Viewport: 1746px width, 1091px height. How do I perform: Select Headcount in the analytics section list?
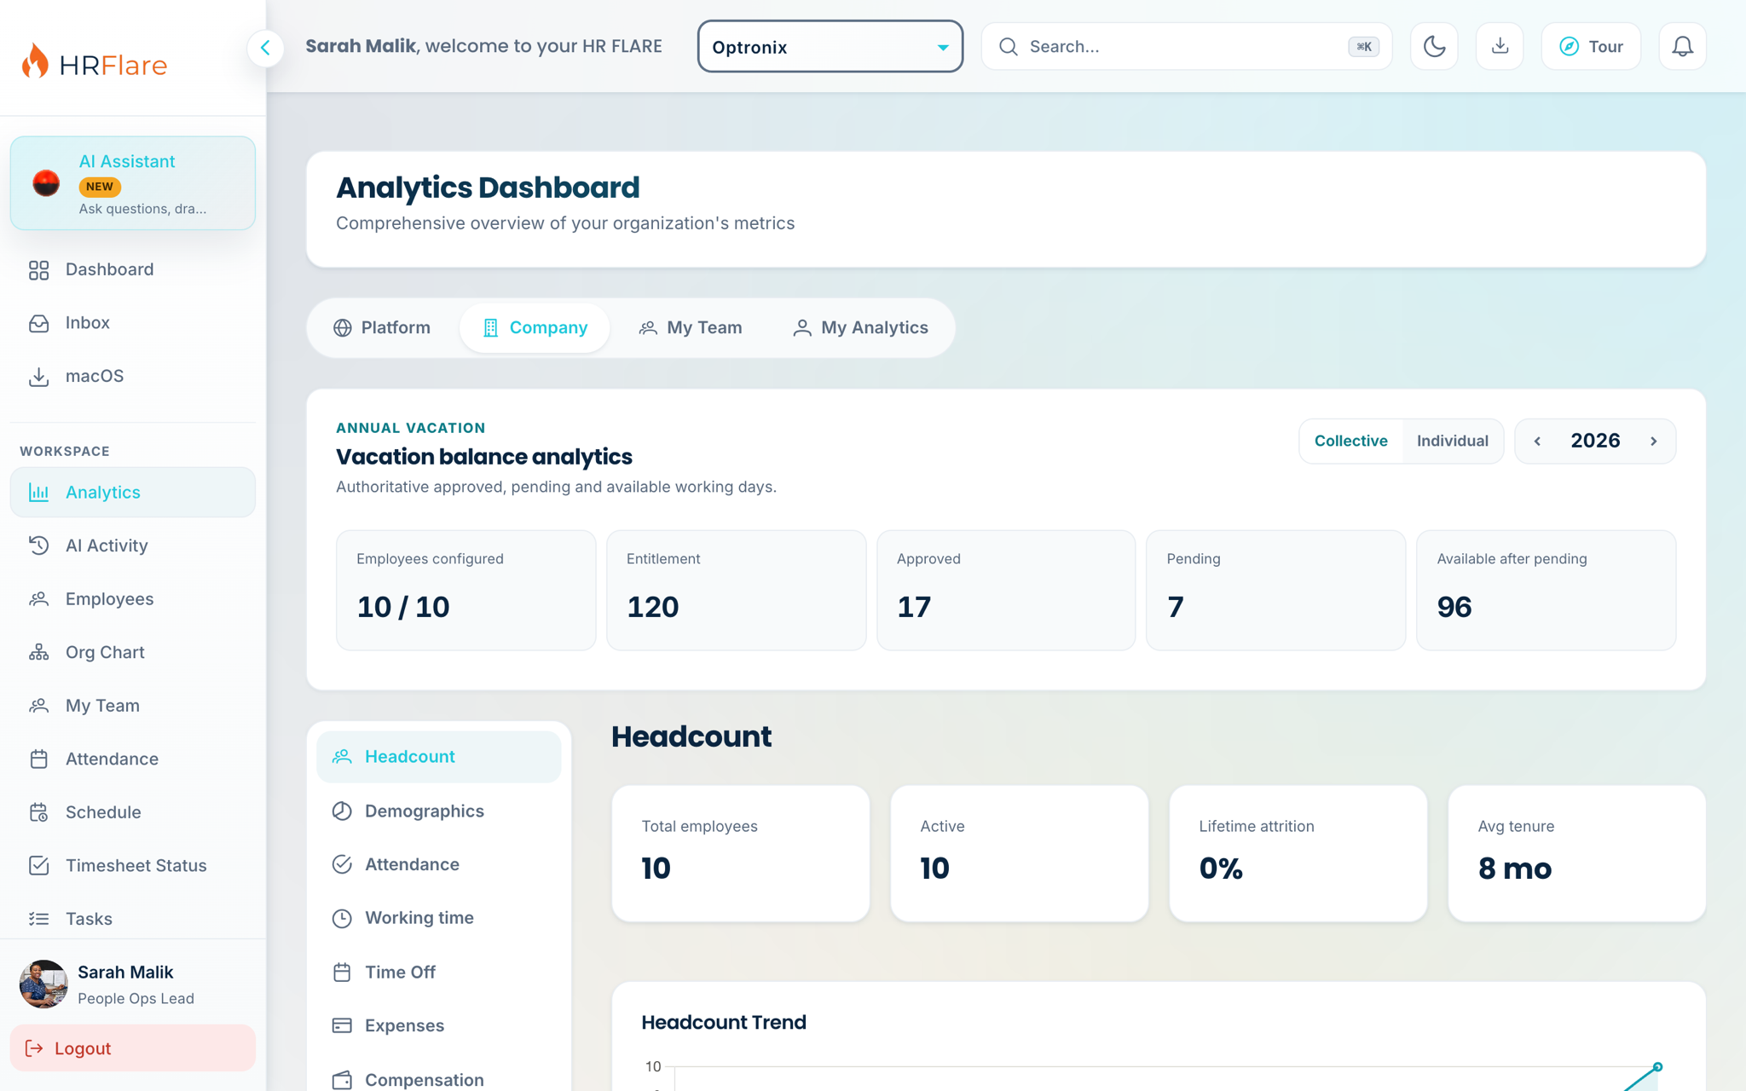pyautogui.click(x=438, y=757)
